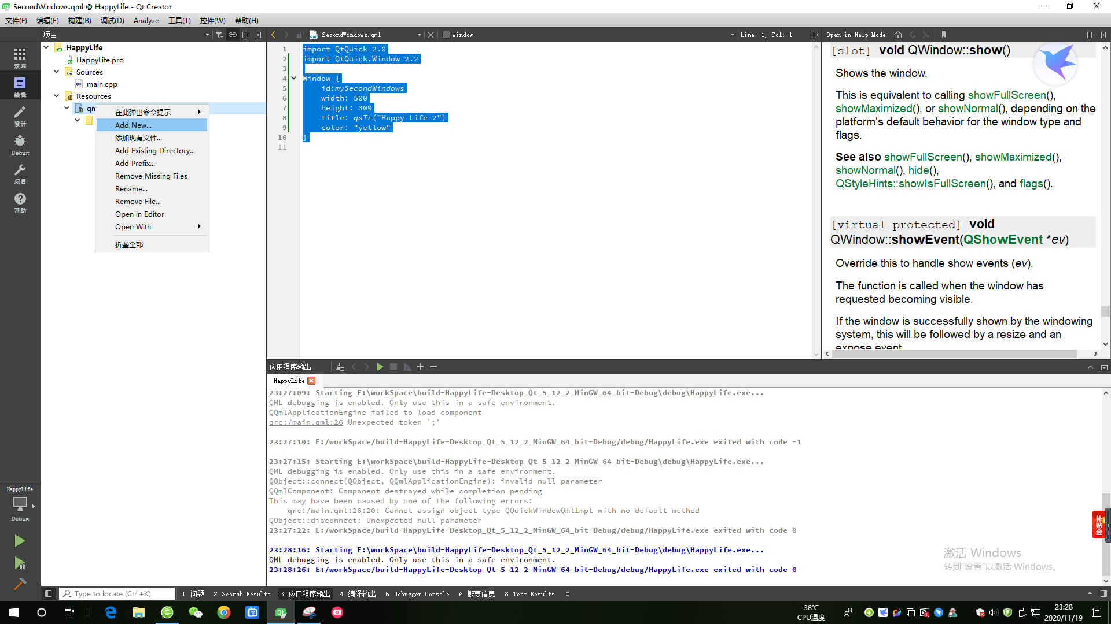
Task: Click the qrc:/main.qml:26 error link
Action: (x=306, y=422)
